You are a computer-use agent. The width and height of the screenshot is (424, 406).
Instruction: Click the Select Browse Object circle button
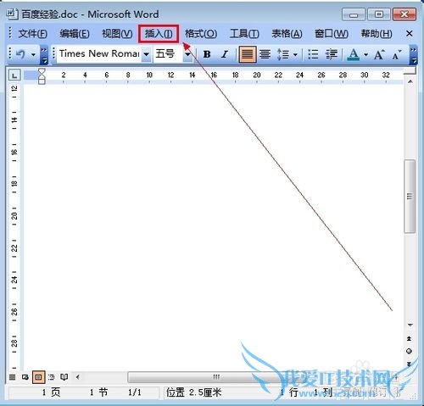tap(409, 351)
